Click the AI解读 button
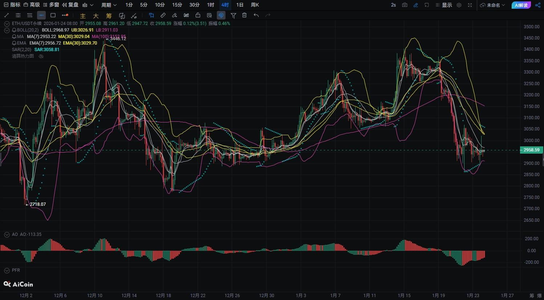Screen dimensions: 544x300 pyautogui.click(x=521, y=5)
